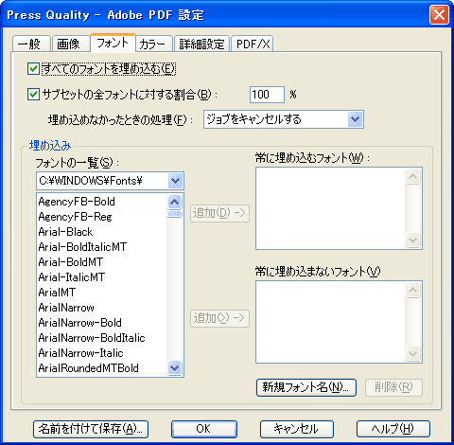
Task: Click down arrow of always-embed font box
Action: pos(413,240)
